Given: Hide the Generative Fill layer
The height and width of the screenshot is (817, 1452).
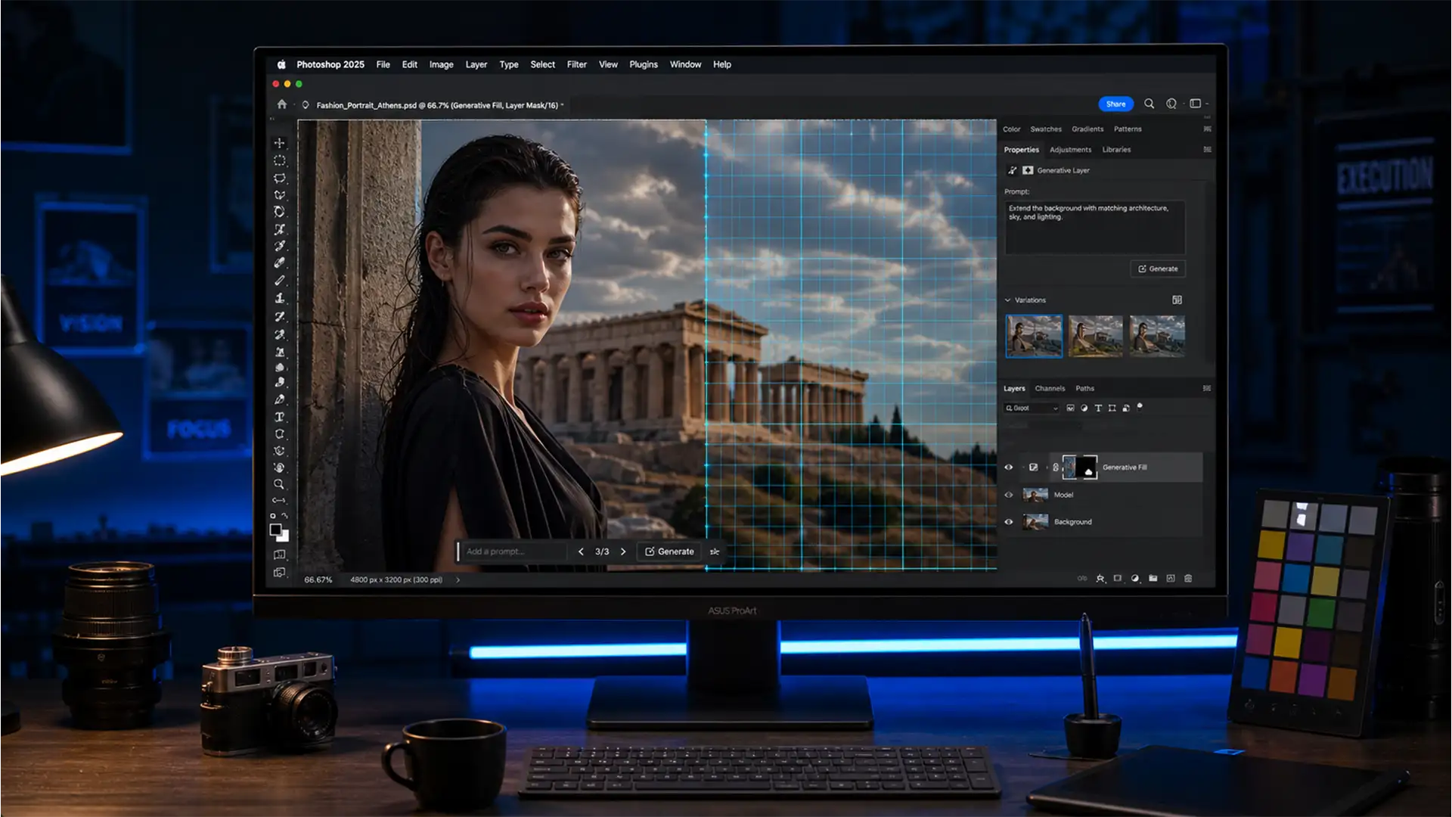Looking at the screenshot, I should point(1009,468).
